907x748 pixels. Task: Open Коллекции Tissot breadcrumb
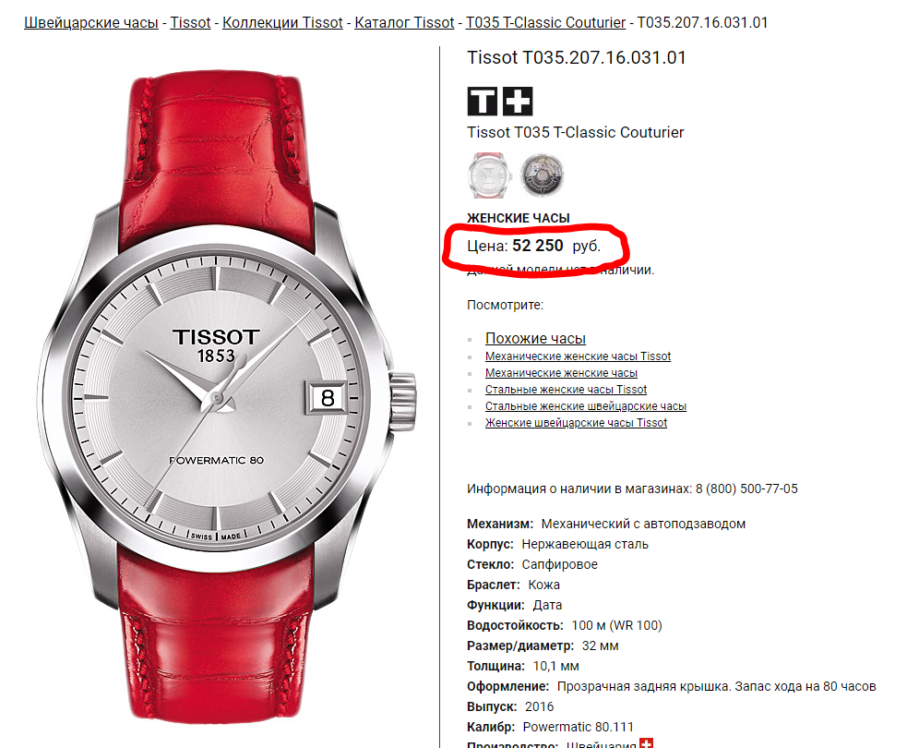pyautogui.click(x=283, y=22)
